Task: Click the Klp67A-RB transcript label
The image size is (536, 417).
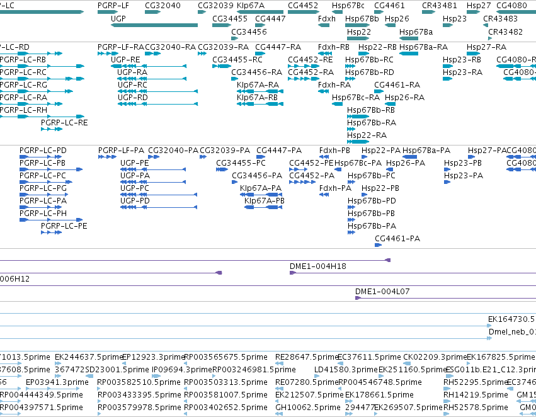Action: tap(257, 98)
